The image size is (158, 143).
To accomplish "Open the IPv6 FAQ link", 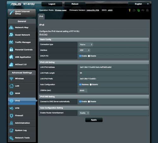I will coord(43,35).
